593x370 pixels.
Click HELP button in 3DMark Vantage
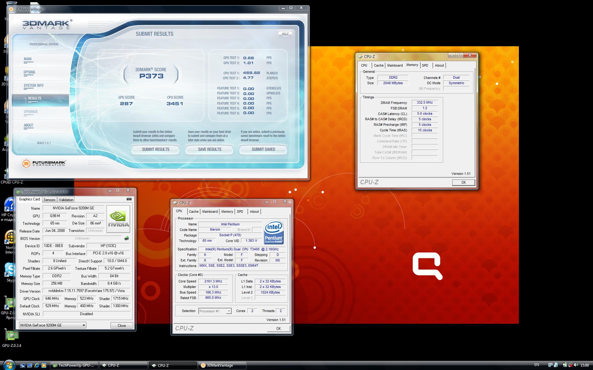click(x=285, y=34)
